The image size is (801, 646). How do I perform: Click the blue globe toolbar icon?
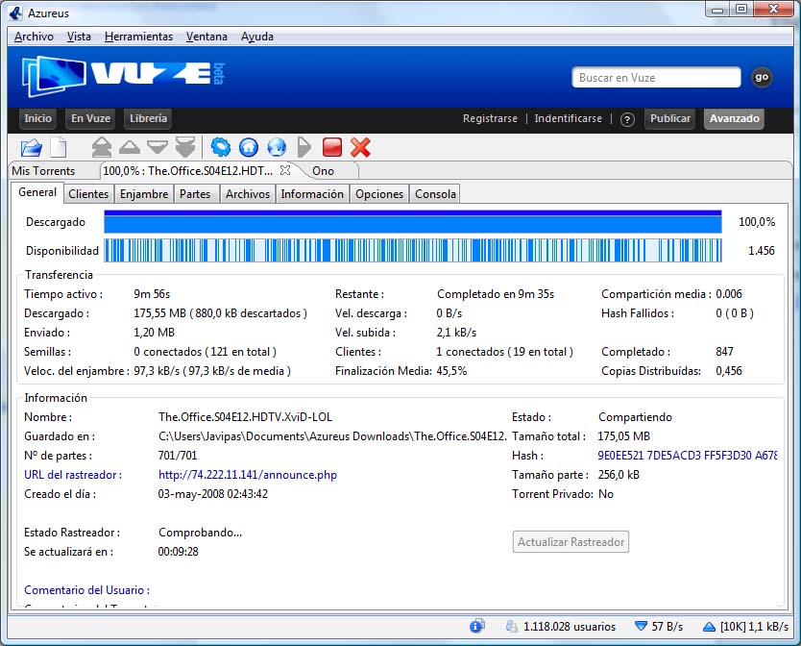point(277,147)
